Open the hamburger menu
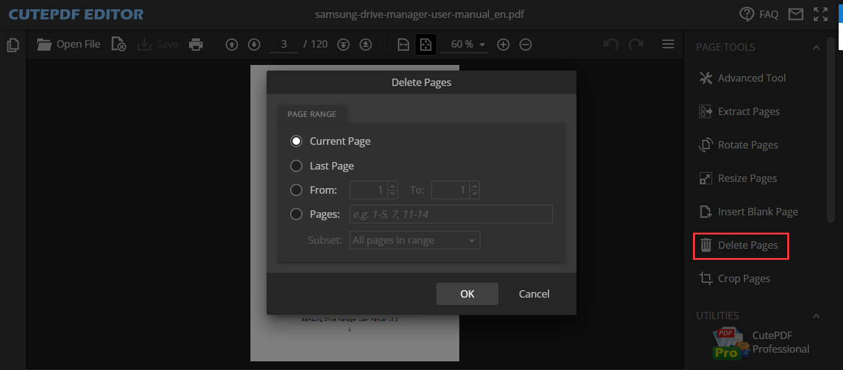The width and height of the screenshot is (843, 370). (x=668, y=44)
